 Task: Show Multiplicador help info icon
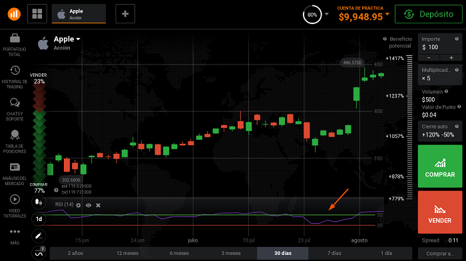point(457,70)
